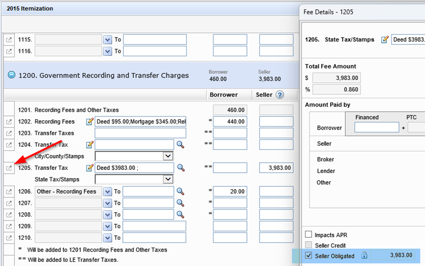This screenshot has width=425, height=266.
Task: Click Total Fee percent field 0.860
Action: [337, 89]
